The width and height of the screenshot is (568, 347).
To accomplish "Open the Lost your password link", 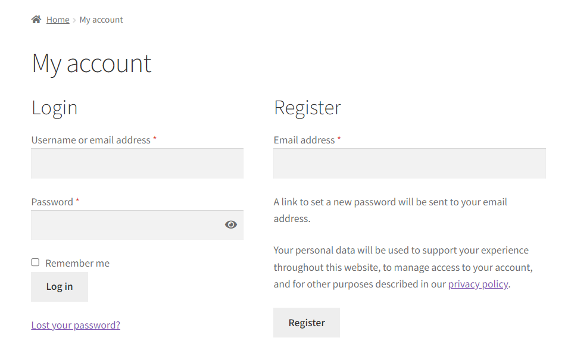I will [x=76, y=325].
